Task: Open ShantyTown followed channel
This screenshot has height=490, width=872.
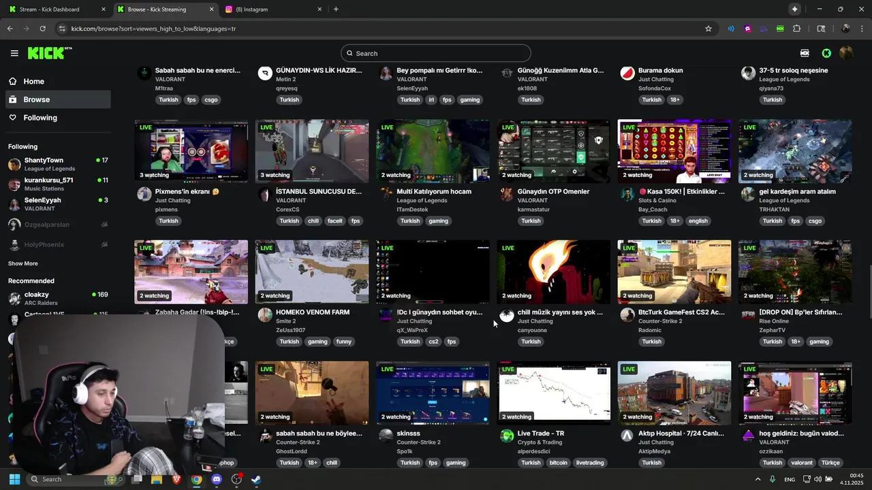Action: pos(58,164)
